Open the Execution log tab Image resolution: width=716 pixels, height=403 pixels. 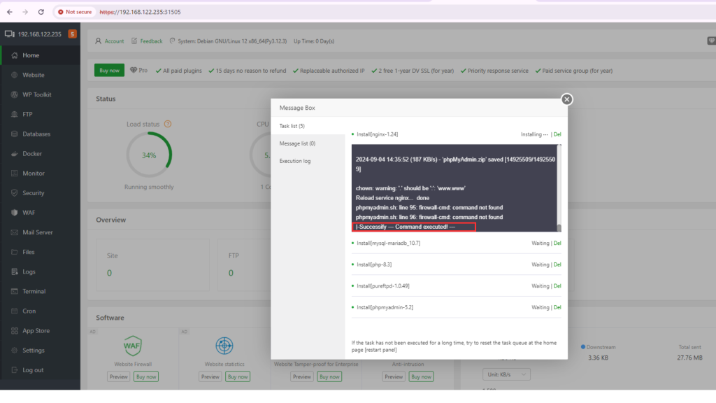(x=295, y=161)
